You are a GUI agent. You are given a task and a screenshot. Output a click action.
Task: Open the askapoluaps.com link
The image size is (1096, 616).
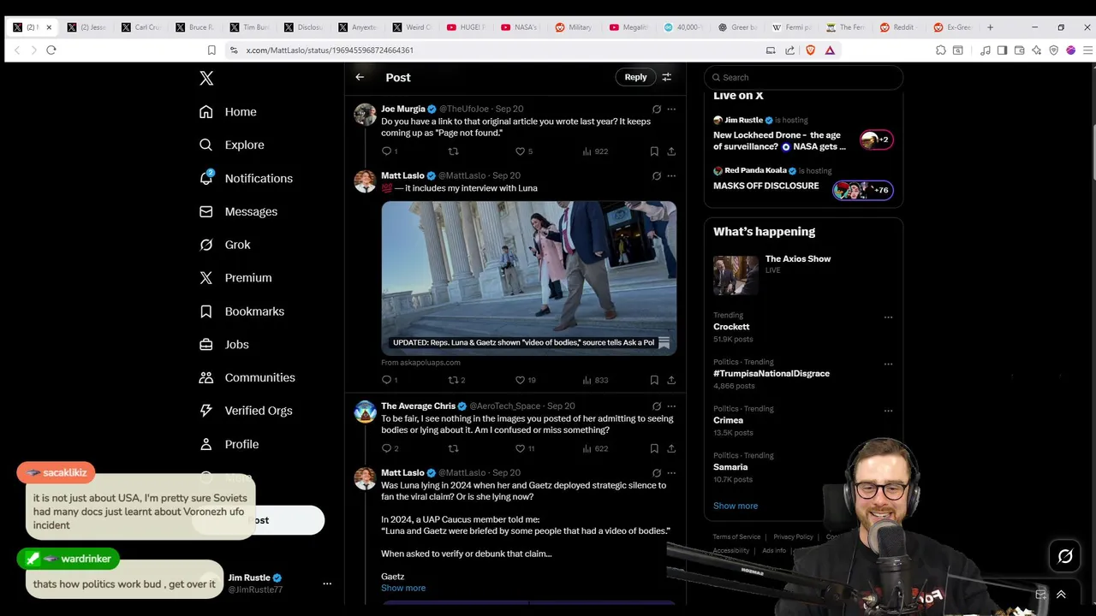pos(420,363)
